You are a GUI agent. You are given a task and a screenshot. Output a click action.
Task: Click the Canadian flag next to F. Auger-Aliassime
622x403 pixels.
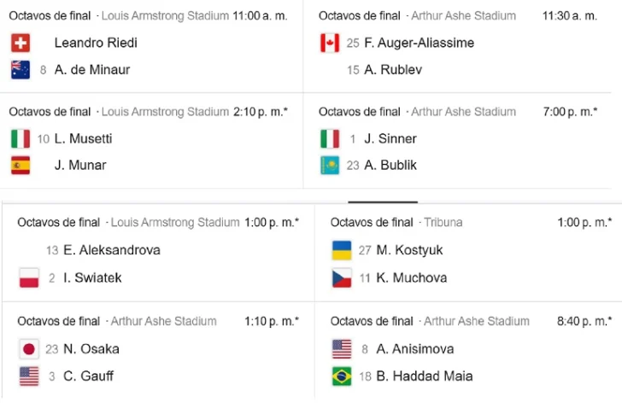click(x=330, y=43)
